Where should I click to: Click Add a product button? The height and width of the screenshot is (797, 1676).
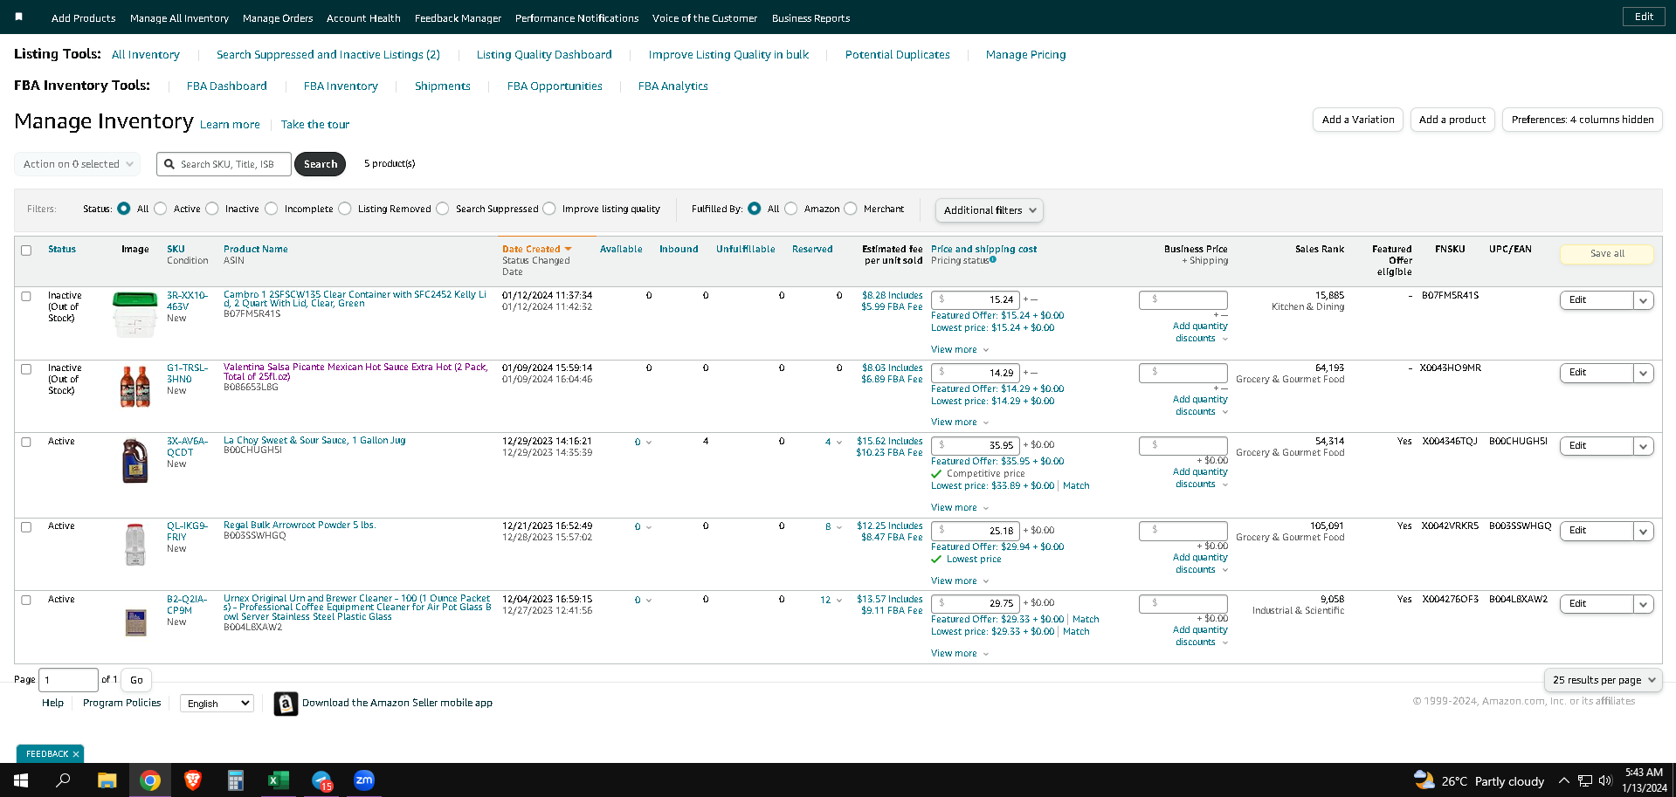[1452, 120]
